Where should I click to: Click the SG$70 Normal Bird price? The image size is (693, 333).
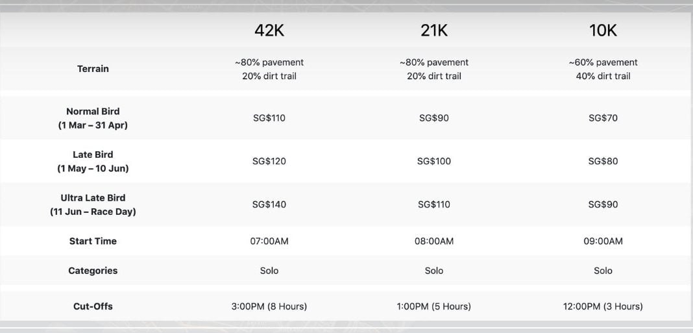point(603,118)
